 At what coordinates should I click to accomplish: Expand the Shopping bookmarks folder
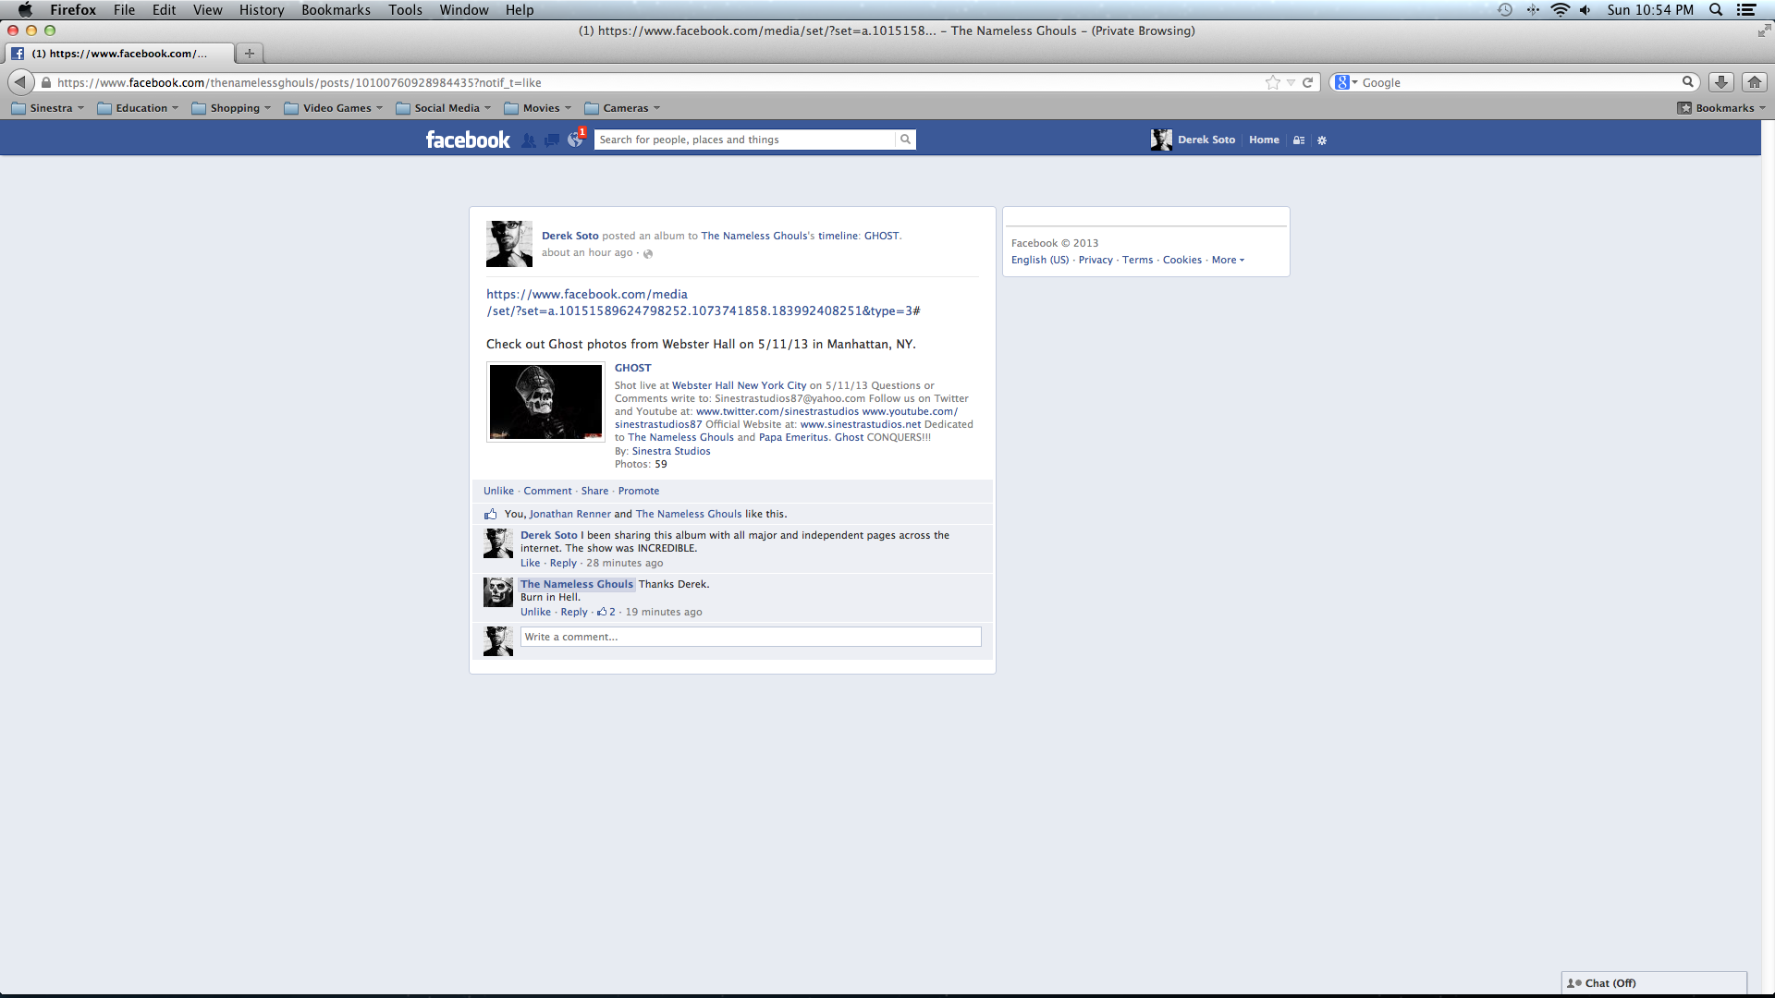231,108
